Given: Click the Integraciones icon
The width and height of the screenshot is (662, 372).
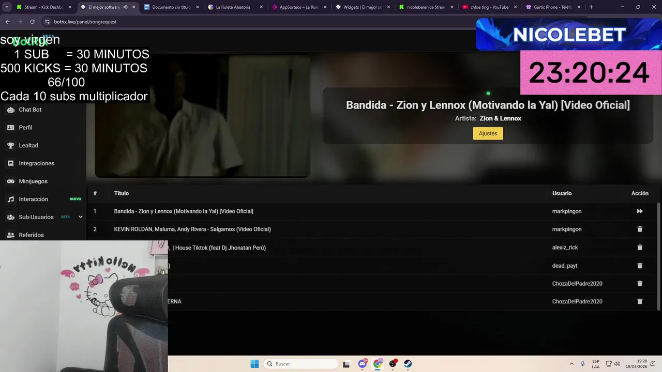Looking at the screenshot, I should point(10,163).
